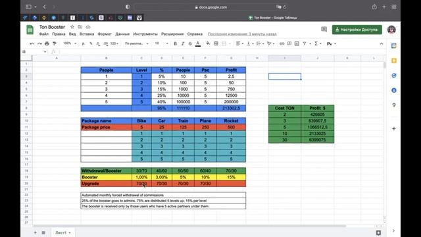The height and width of the screenshot is (237, 421).
Task: Apply percent format button
Action: (91, 43)
